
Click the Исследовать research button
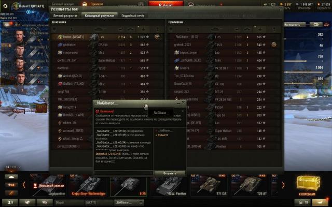292,24
